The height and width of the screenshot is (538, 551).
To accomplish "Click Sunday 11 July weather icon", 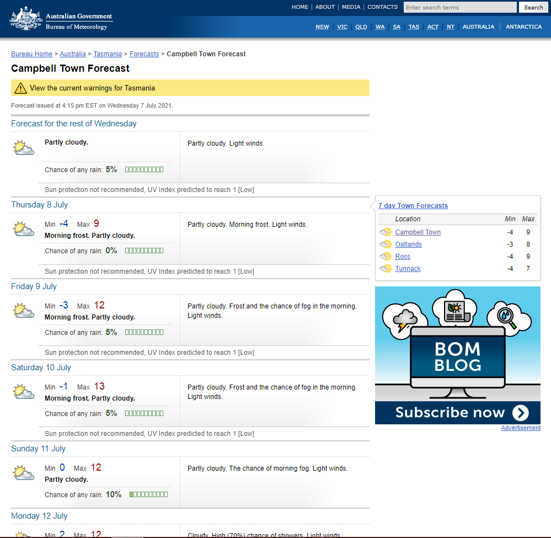I will (x=24, y=473).
